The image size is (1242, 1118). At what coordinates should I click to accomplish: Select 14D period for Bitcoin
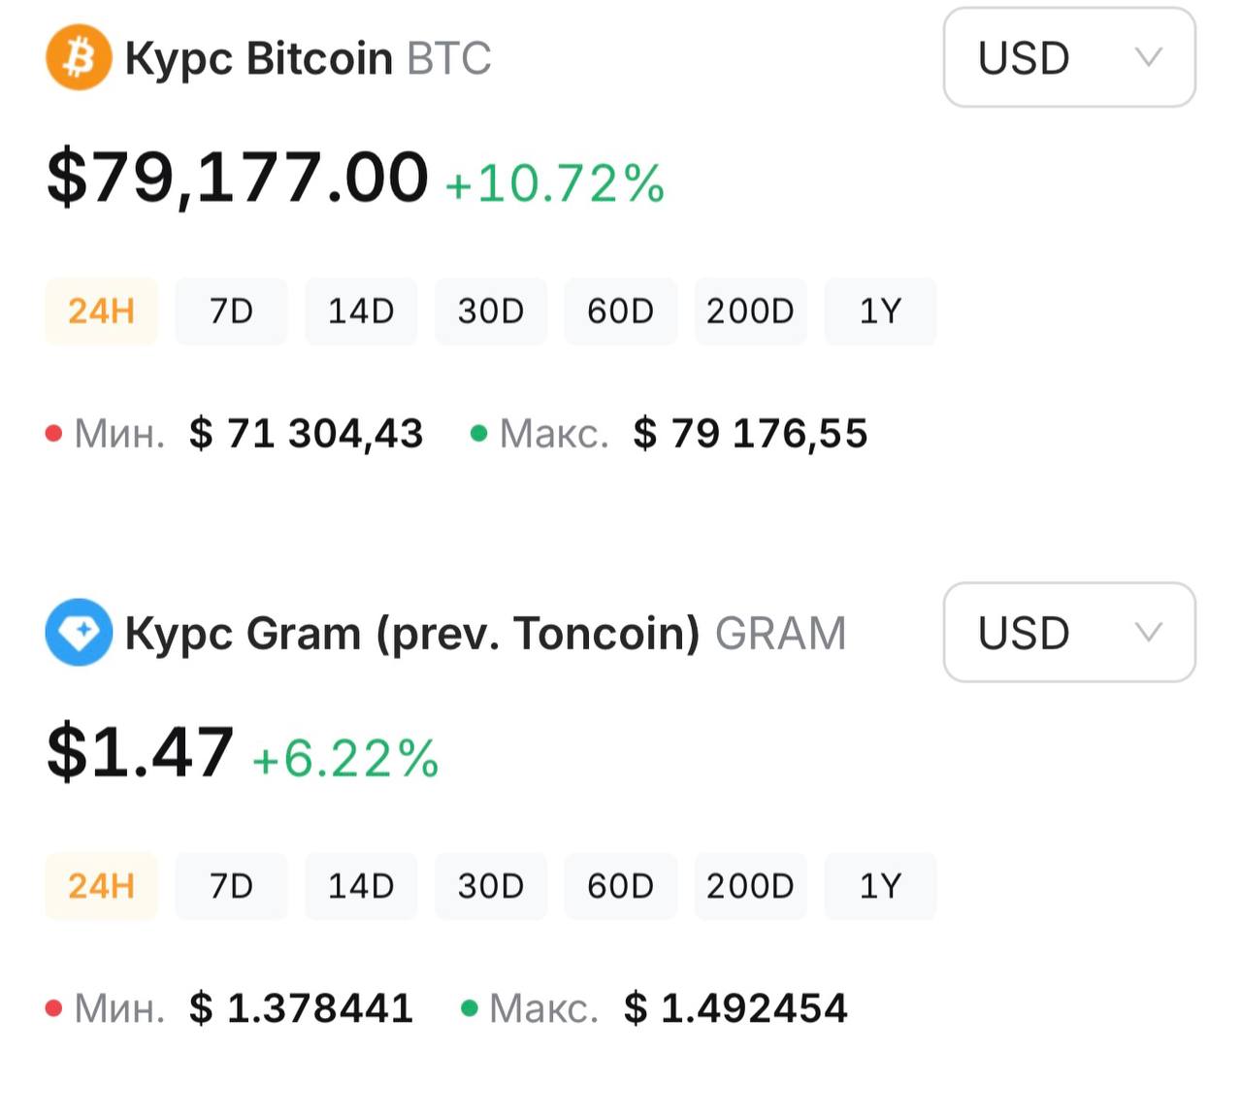361,312
